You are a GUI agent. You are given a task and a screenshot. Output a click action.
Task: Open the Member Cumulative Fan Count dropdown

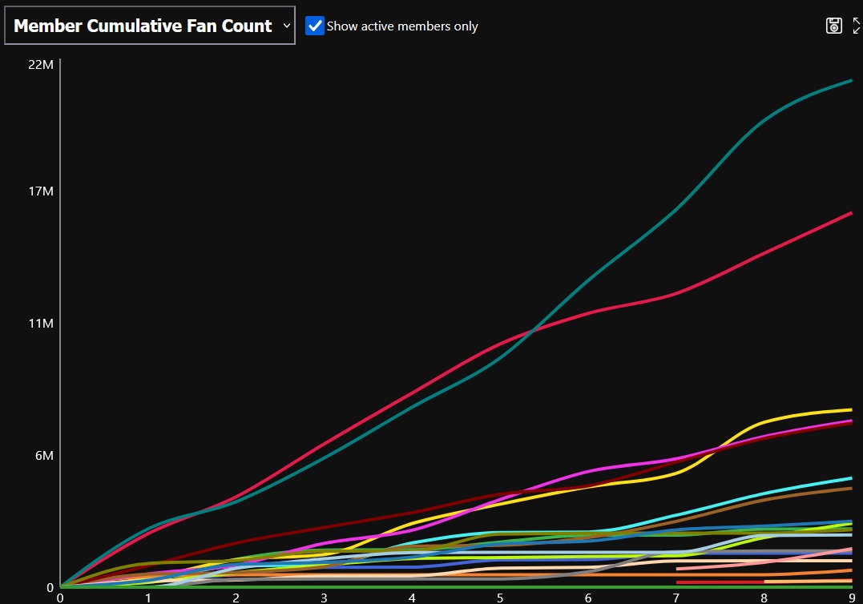pyautogui.click(x=150, y=26)
